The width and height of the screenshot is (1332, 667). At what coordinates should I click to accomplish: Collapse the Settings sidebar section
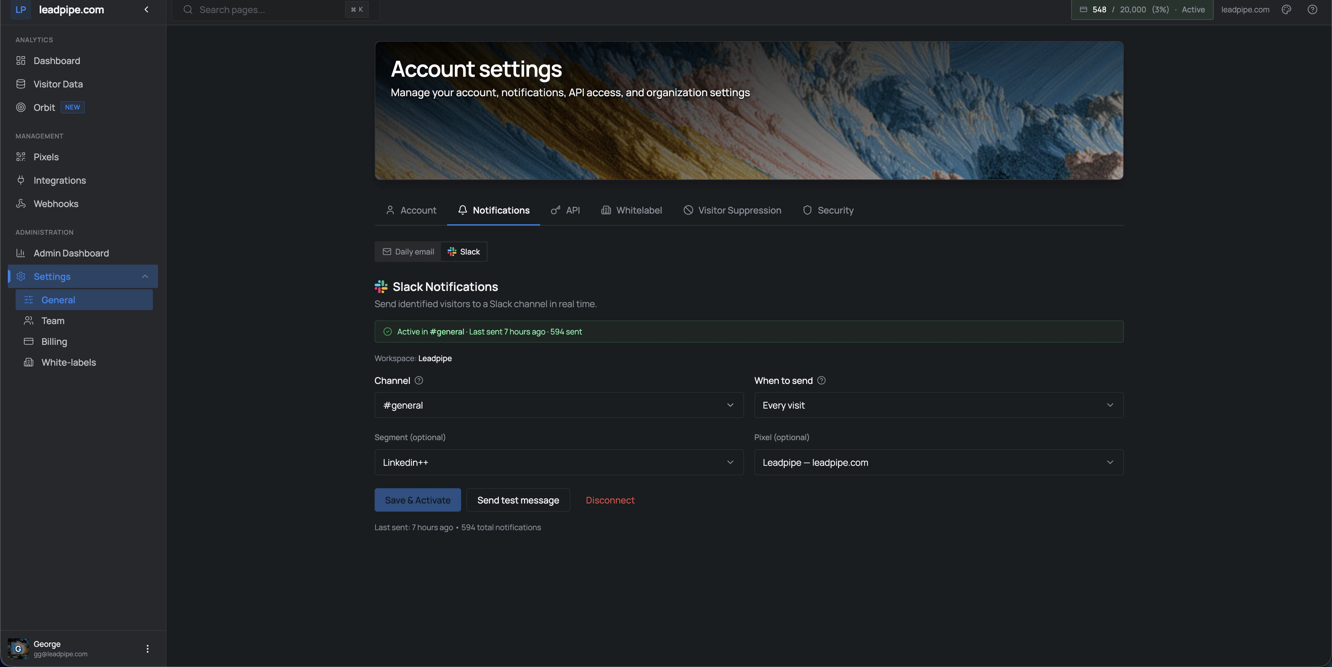(x=145, y=276)
